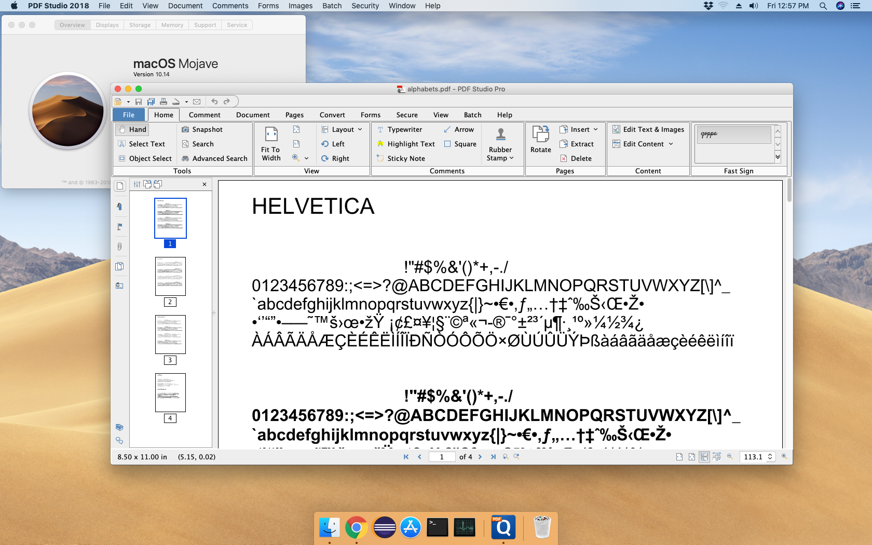Click the Sticky Note button
Screen dimensions: 872x545
pos(401,158)
